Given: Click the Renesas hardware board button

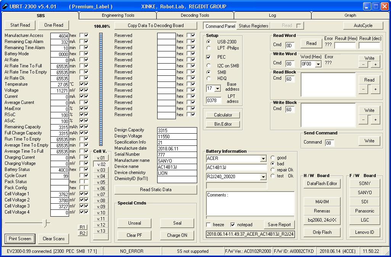Looking at the screenshot, I should pos(322,211).
